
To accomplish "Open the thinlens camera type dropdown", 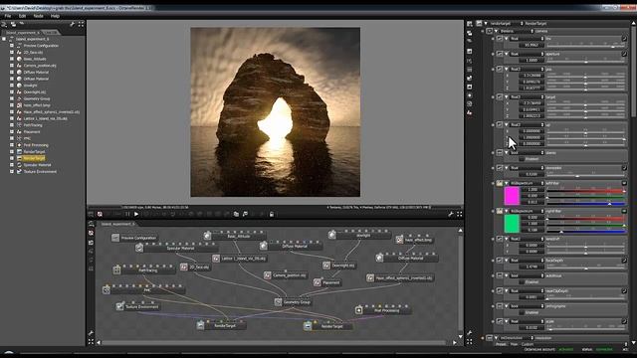I will click(517, 31).
